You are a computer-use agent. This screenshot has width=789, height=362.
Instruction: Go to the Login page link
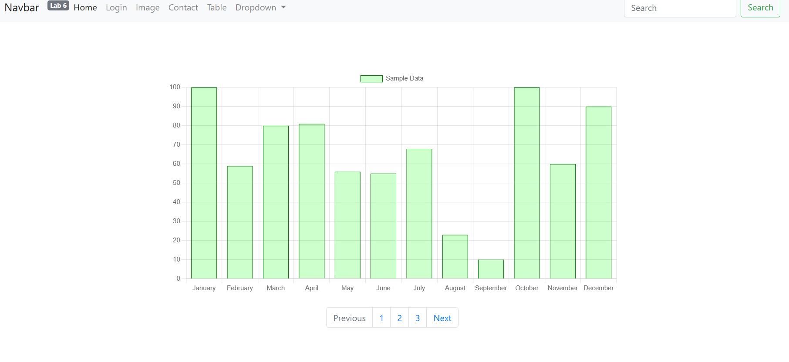tap(116, 7)
